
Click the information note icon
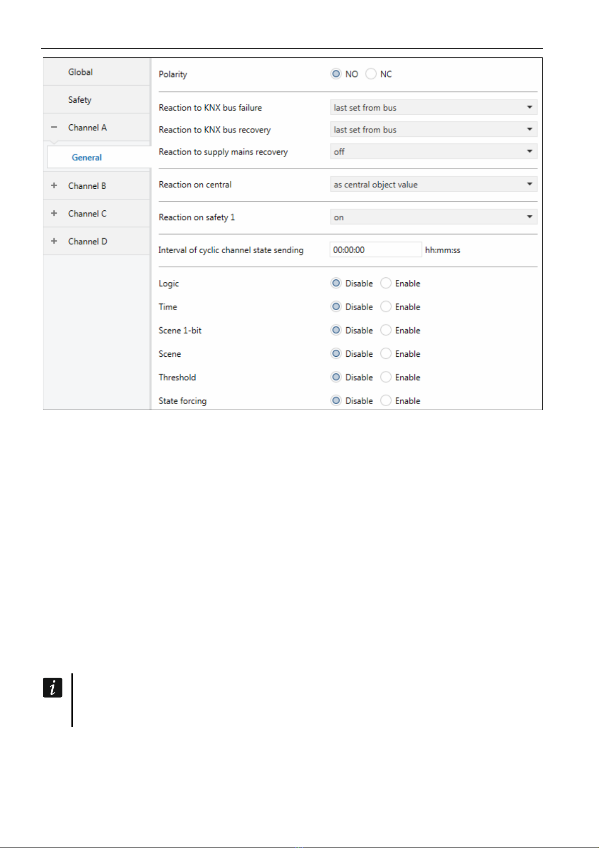coord(52,687)
